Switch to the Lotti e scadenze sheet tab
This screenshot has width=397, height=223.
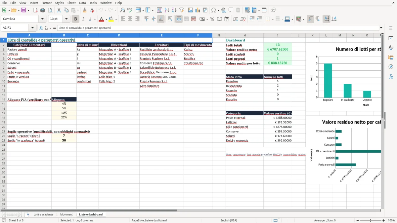tap(43, 214)
